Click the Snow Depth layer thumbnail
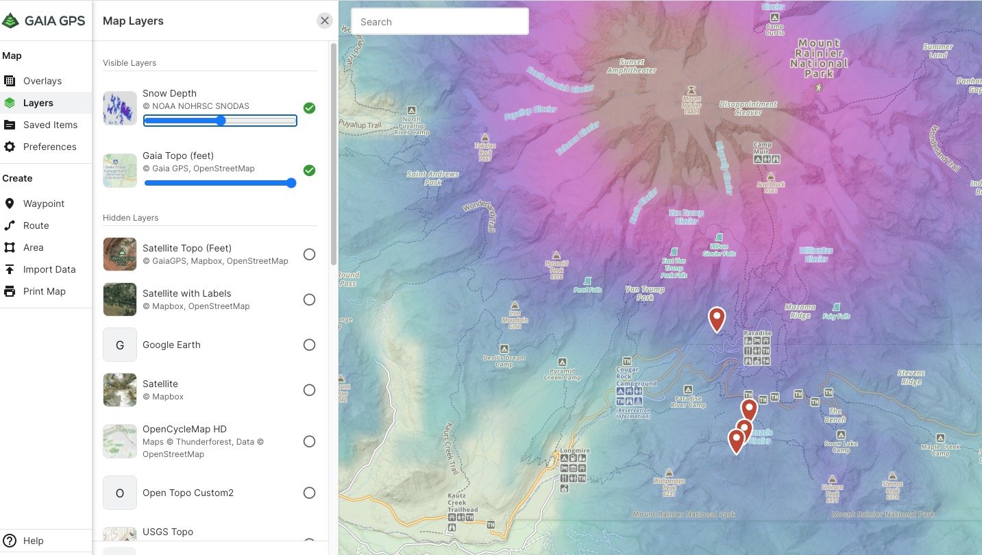 pyautogui.click(x=120, y=108)
